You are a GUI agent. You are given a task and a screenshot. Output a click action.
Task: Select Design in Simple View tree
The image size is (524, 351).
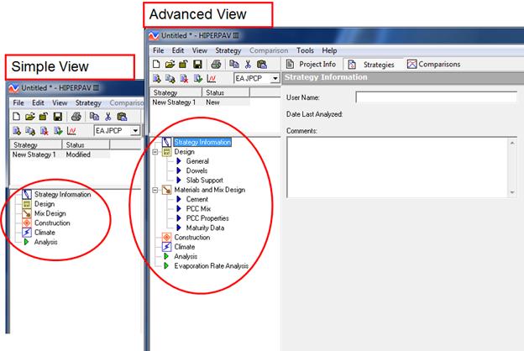pos(45,204)
